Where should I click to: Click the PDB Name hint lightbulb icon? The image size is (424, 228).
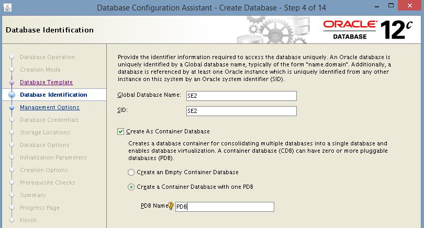point(171,206)
